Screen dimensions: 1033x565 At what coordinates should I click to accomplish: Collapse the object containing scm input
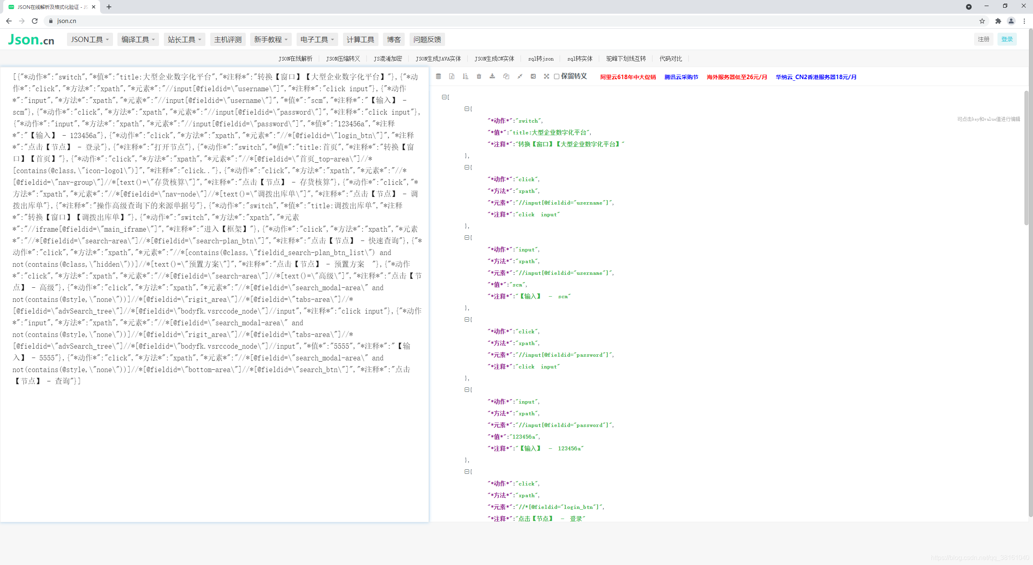pyautogui.click(x=466, y=237)
